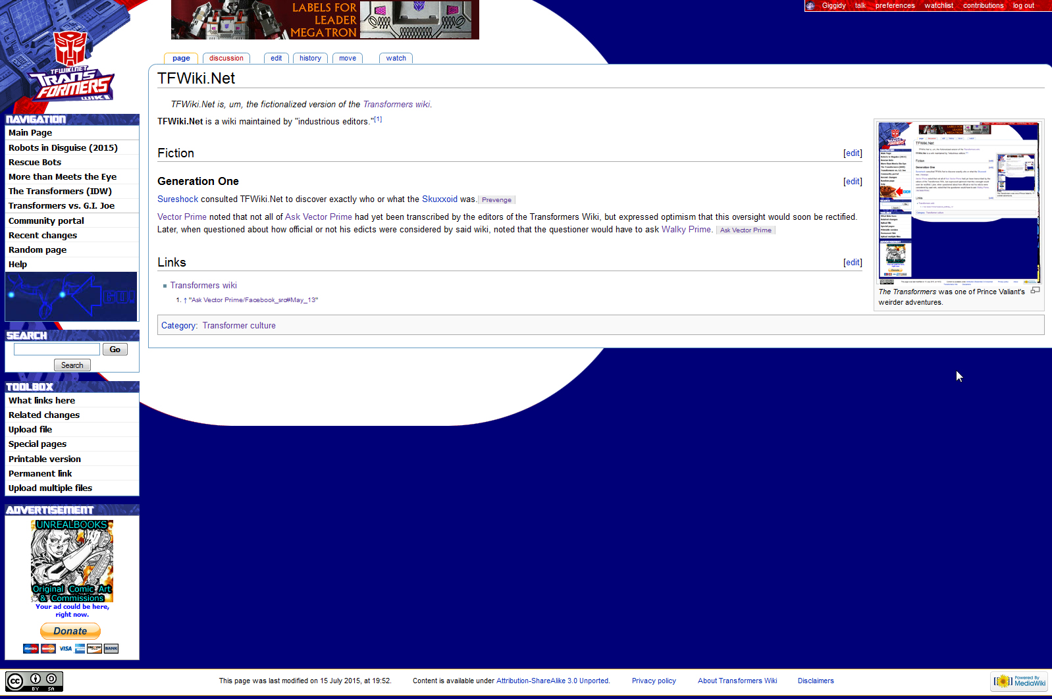Open the talk link in the user bar
This screenshot has width=1052, height=699.
[x=860, y=5]
